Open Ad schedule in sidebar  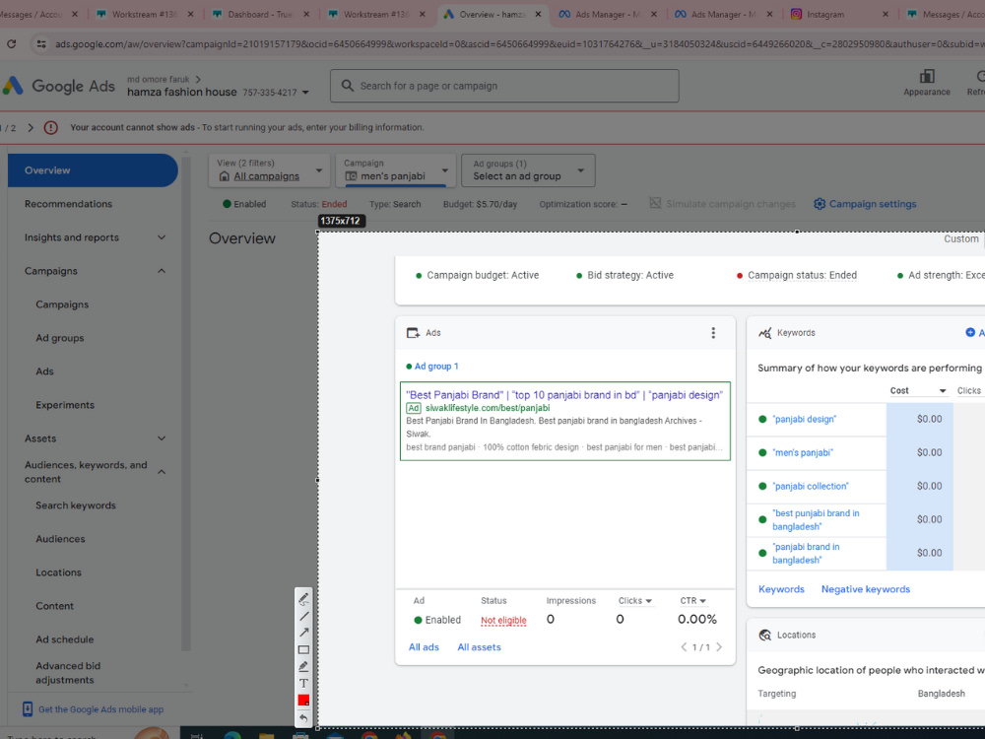click(x=65, y=639)
